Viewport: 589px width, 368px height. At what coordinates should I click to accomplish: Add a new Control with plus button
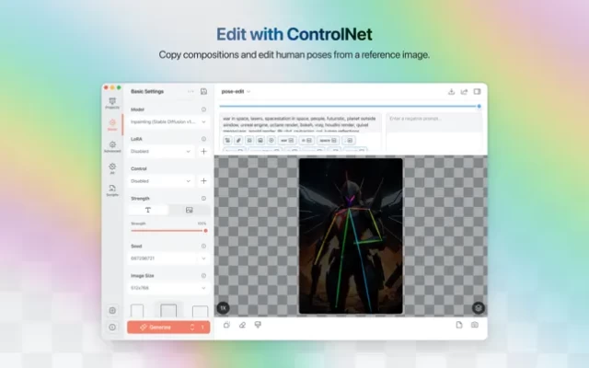tap(203, 181)
